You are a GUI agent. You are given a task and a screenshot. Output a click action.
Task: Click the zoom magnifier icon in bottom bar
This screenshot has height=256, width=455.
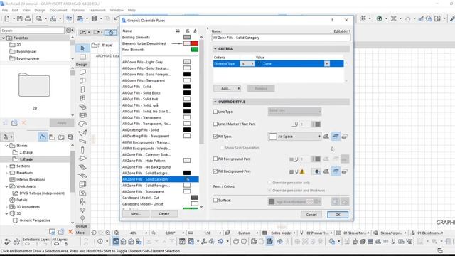[107, 233]
